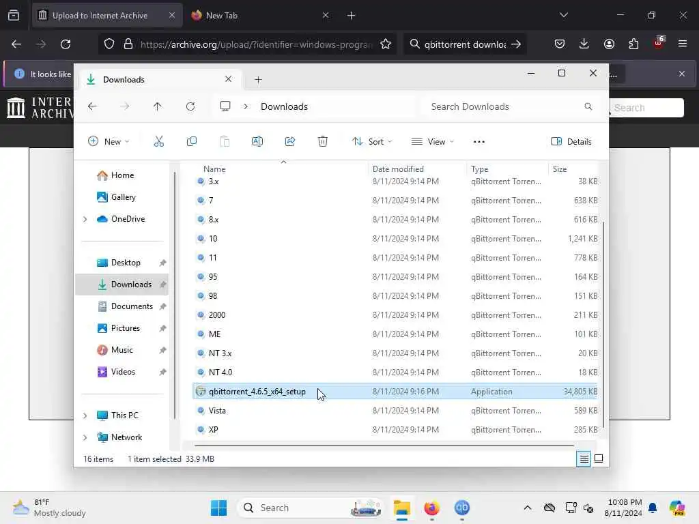This screenshot has width=699, height=524.
Task: List all Firefox tabs with the dropdown arrow
Action: (563, 15)
